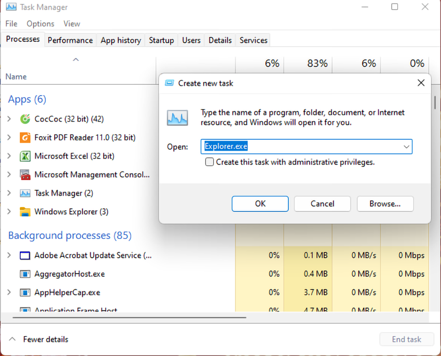
Task: Expand the Windows Explorer (3) group
Action: point(9,211)
